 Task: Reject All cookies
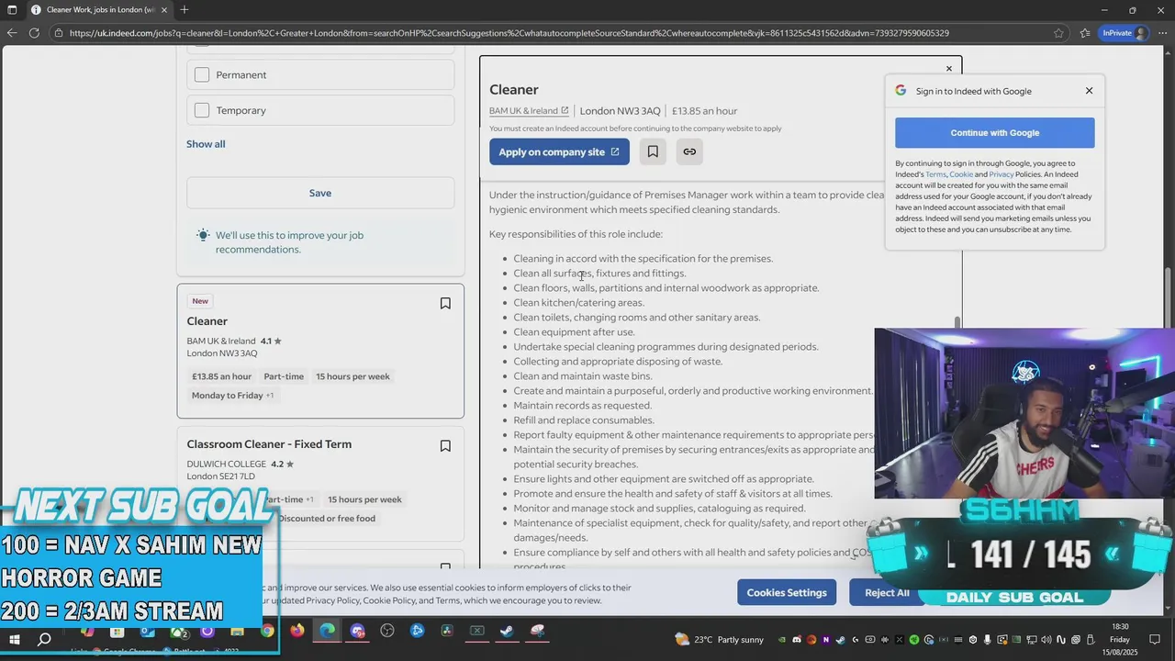(x=887, y=592)
